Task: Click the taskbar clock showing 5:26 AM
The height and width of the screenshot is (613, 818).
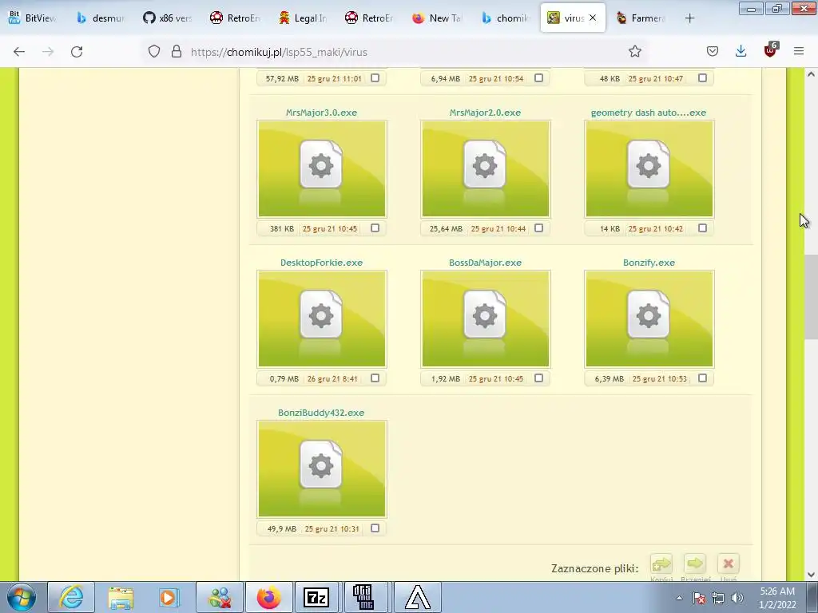Action: [777, 598]
